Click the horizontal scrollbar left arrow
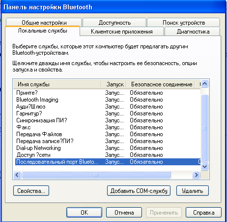 point(17,175)
